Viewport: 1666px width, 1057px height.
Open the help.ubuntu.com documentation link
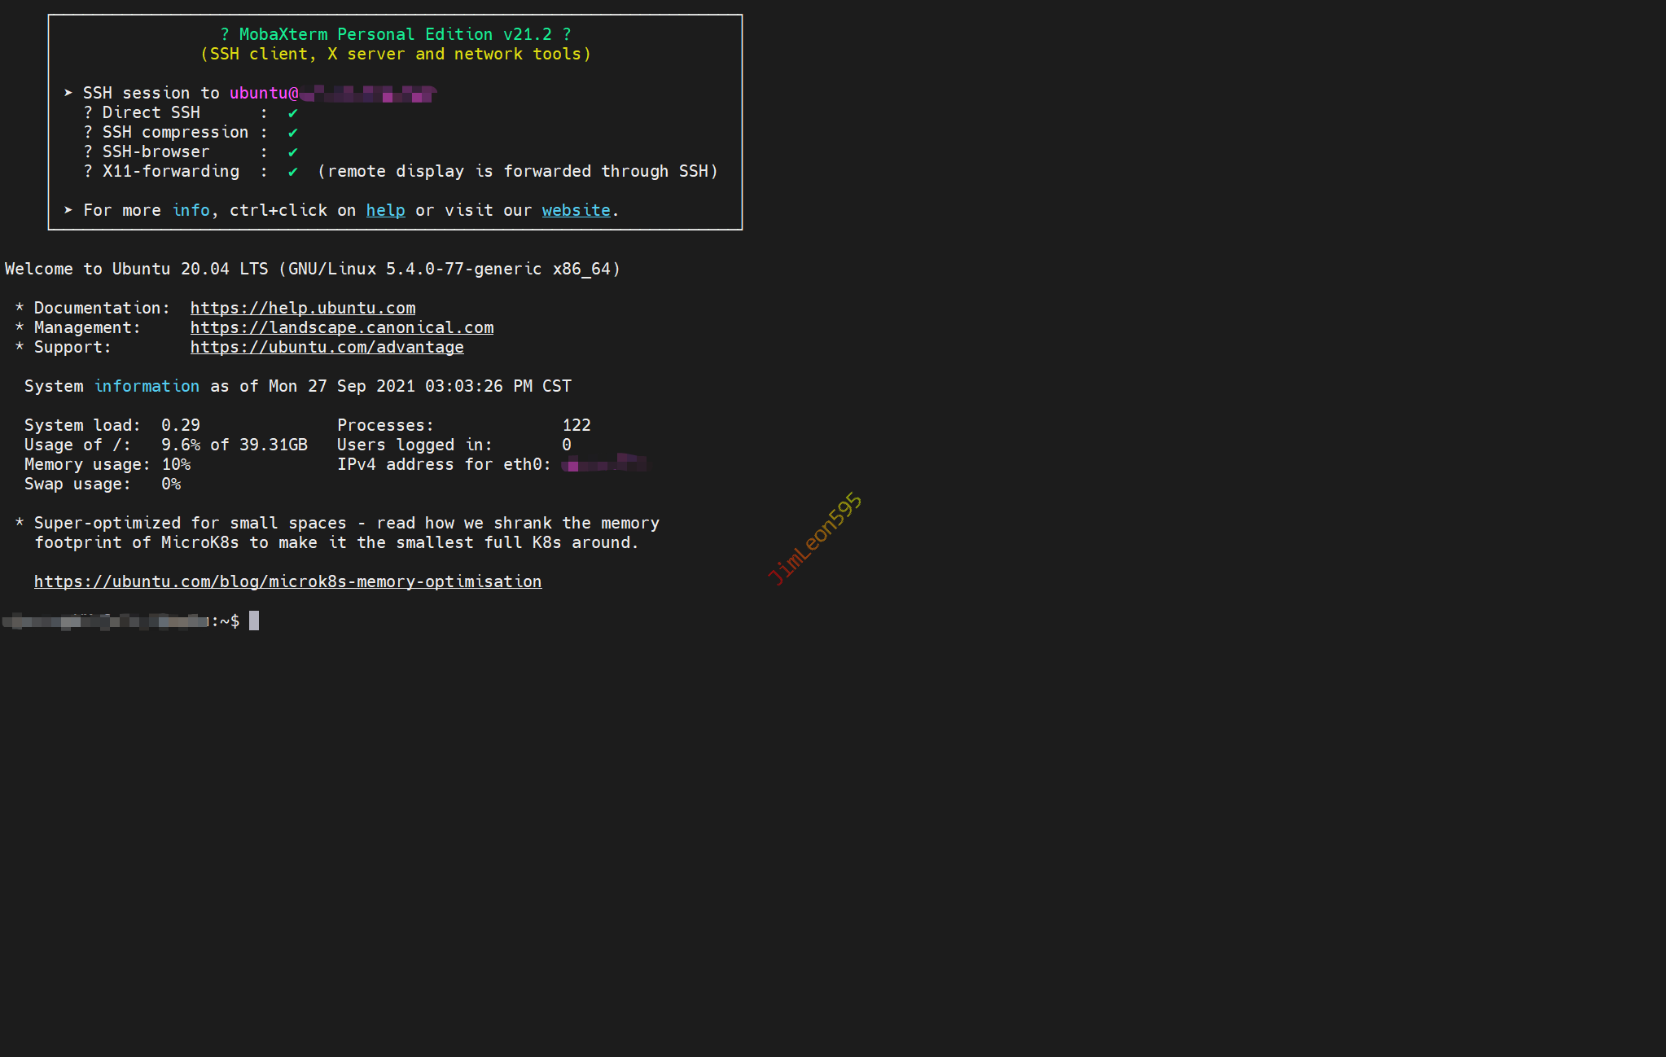coord(302,308)
